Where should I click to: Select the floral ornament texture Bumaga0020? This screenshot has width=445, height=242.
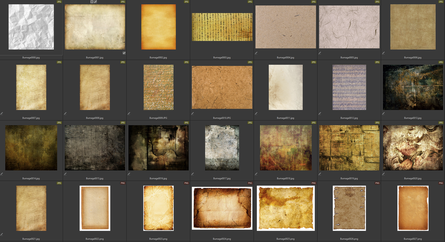[x=413, y=148]
